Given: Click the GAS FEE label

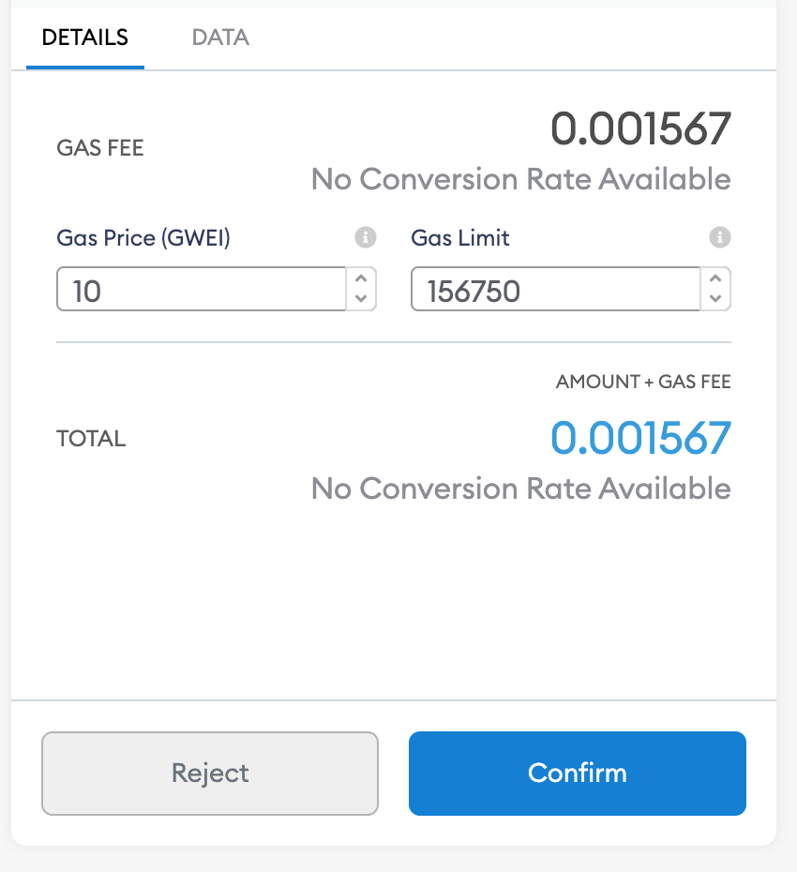Looking at the screenshot, I should (100, 148).
